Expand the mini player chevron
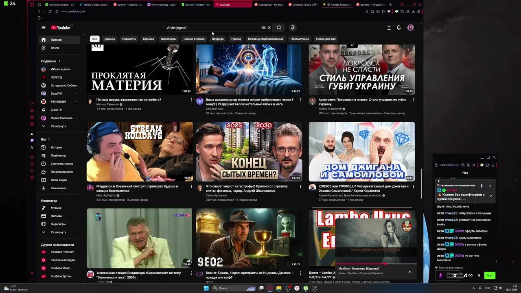Image resolution: width=521 pixels, height=293 pixels. point(409,272)
